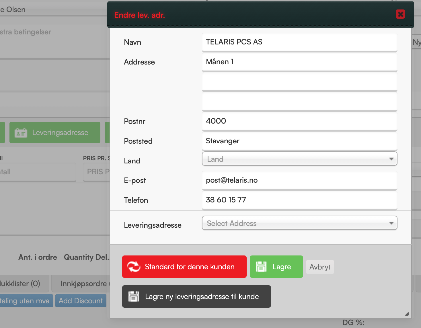Click Lagre ny leveringsadresse til kunde
The width and height of the screenshot is (421, 328).
pos(196,296)
